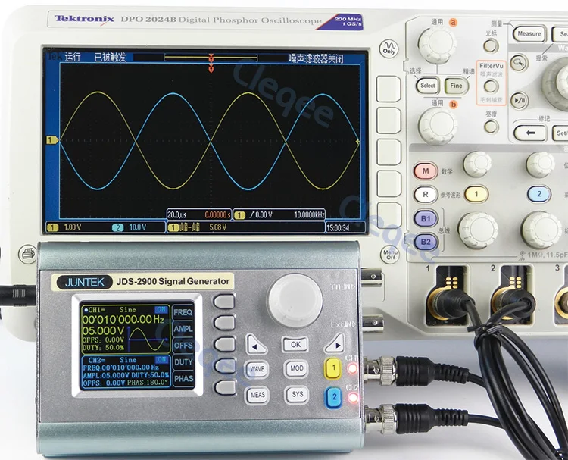Click multipurpose knob b

pyautogui.click(x=438, y=126)
